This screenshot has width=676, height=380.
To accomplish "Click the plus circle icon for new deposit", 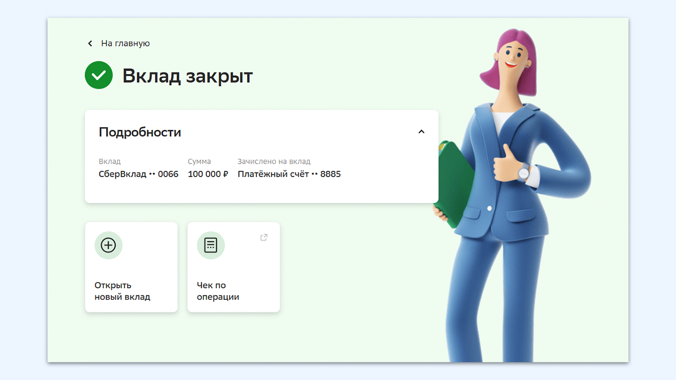I will (108, 245).
